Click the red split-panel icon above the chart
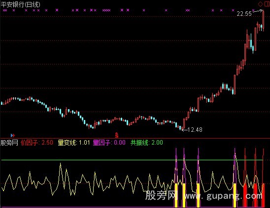 tap(267, 4)
